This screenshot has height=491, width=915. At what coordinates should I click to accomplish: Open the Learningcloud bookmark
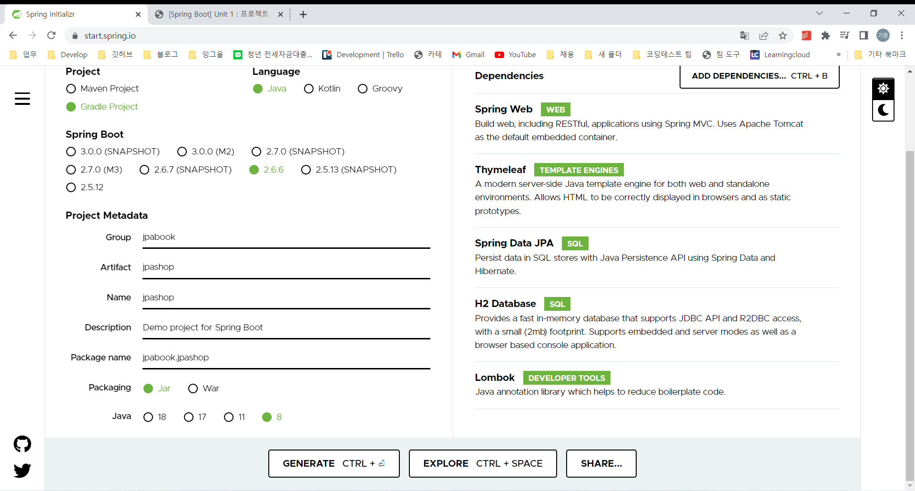pyautogui.click(x=780, y=54)
